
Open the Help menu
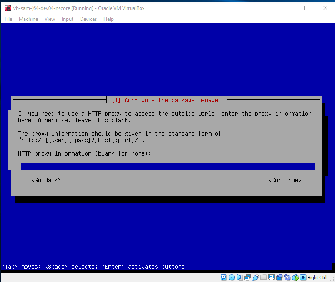(x=108, y=19)
